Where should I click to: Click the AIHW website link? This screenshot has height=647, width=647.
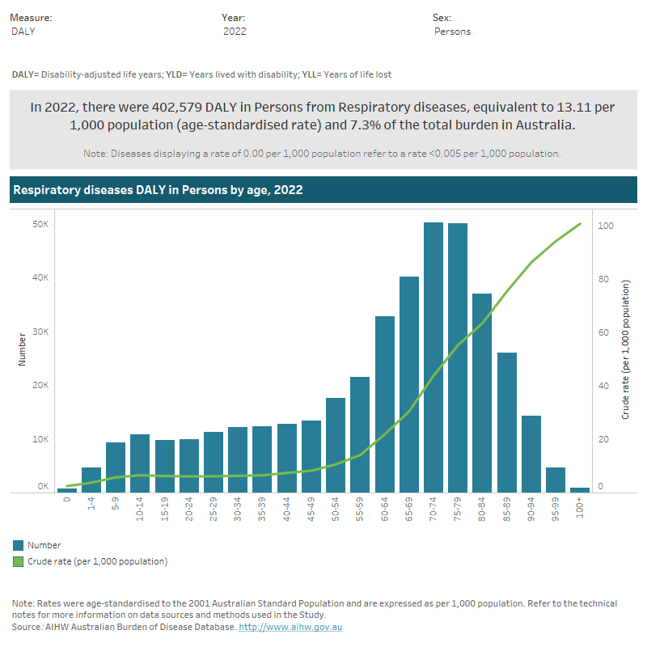290,628
